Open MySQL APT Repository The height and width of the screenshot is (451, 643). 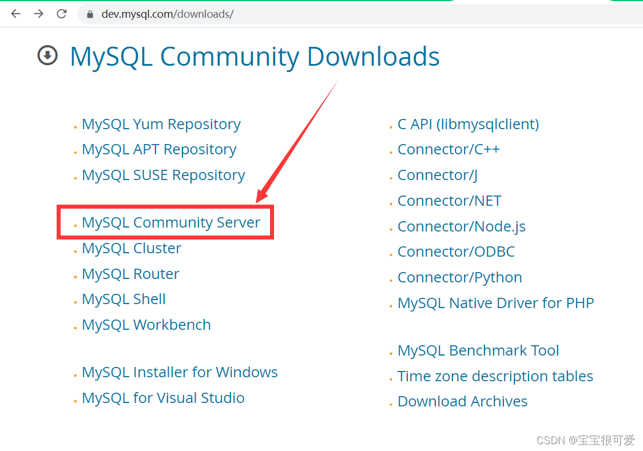pos(159,150)
